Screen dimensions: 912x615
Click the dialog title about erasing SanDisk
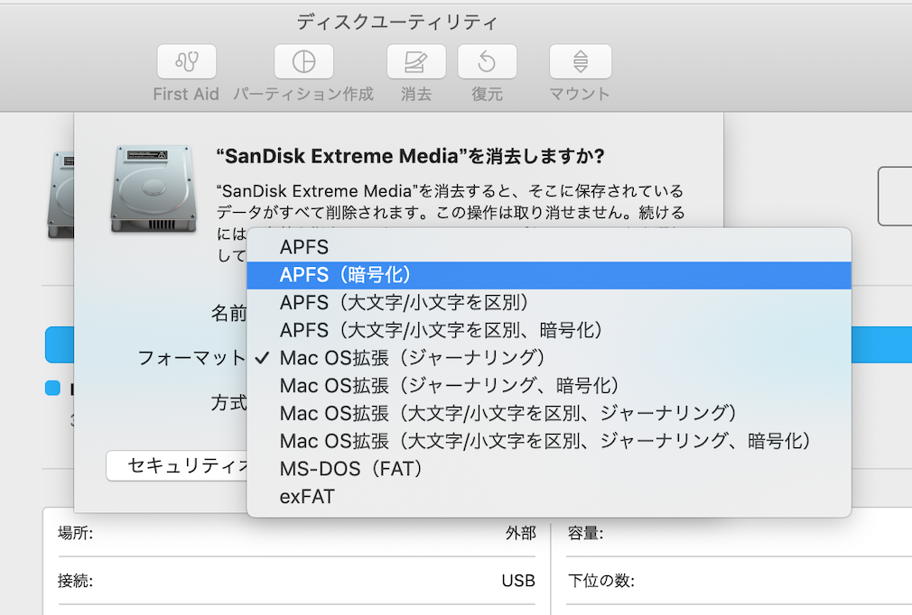click(x=410, y=156)
